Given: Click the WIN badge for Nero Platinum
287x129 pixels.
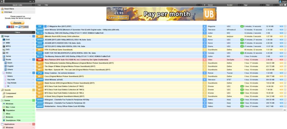Looking at the screenshot, I should click(x=40, y=60).
